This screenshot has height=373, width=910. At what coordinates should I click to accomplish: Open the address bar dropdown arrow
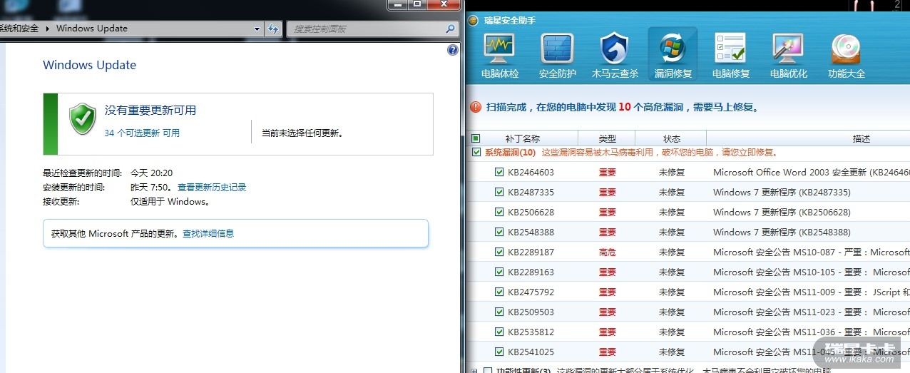[257, 29]
